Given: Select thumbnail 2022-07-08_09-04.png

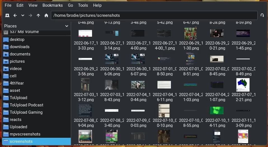Looking at the screenshot, I should point(85,110).
